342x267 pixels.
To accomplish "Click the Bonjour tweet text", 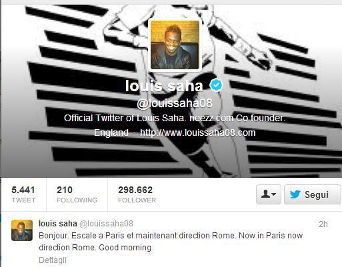I will 171,242.
